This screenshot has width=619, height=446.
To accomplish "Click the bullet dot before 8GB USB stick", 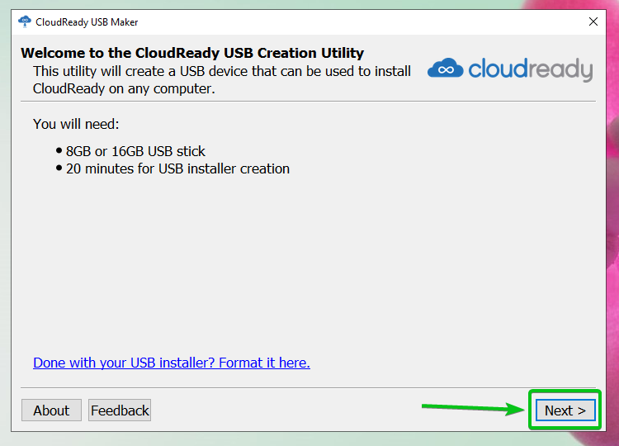I will pos(59,152).
